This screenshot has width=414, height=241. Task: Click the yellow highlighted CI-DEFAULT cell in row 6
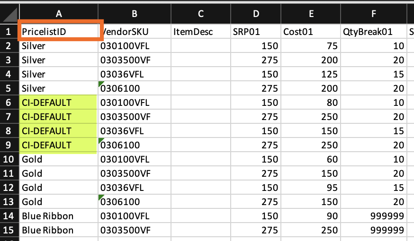click(59, 103)
